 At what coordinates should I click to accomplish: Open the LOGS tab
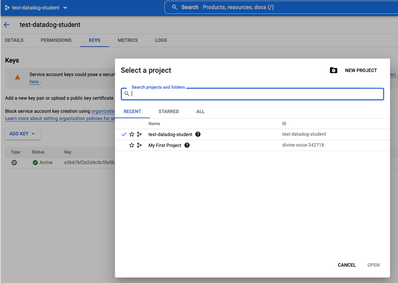pos(161,40)
